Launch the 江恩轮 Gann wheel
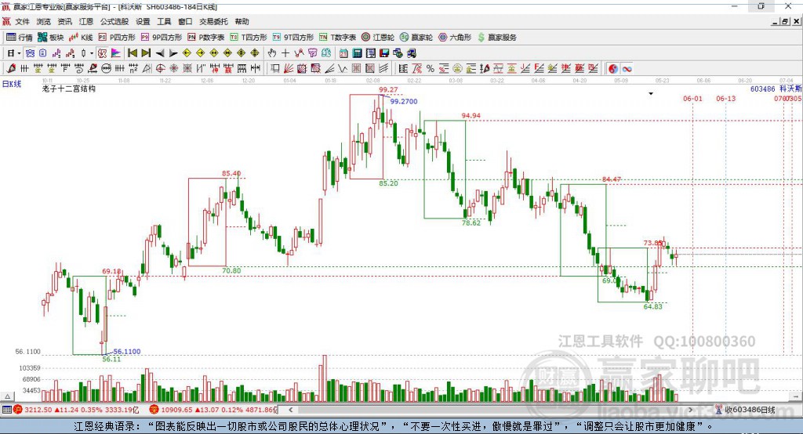 click(378, 38)
